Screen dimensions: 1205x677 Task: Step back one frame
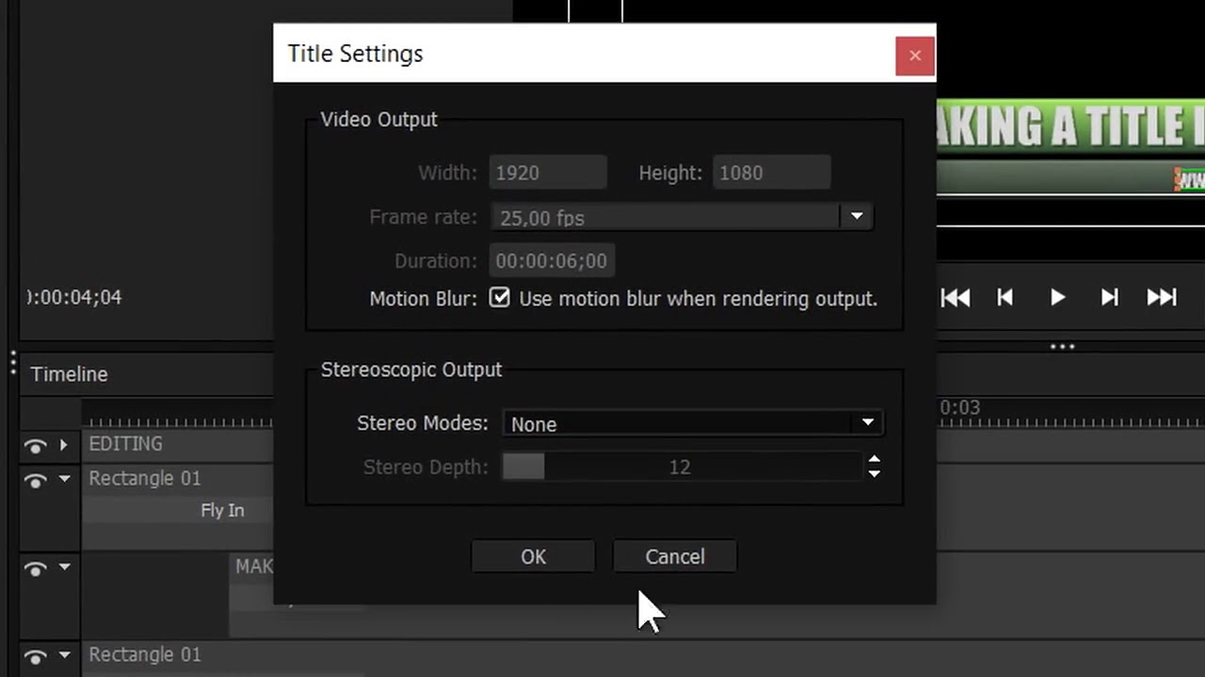tap(1005, 298)
